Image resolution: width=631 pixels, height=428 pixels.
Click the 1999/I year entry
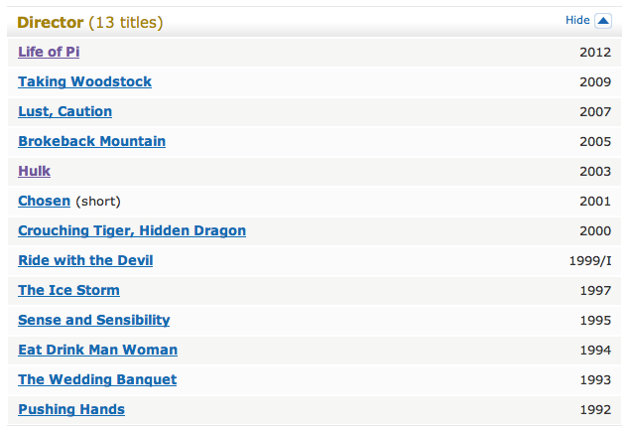(589, 260)
